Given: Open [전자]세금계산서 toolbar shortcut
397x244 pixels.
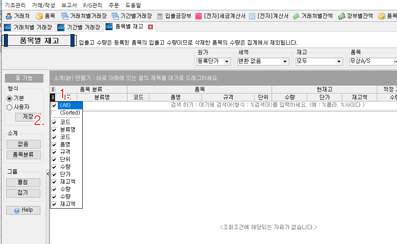Looking at the screenshot, I should pyautogui.click(x=220, y=16).
